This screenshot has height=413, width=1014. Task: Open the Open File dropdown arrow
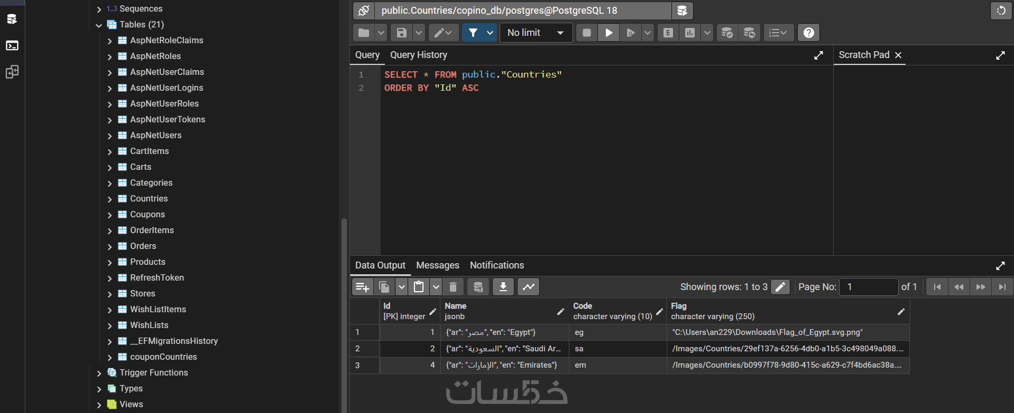[381, 33]
